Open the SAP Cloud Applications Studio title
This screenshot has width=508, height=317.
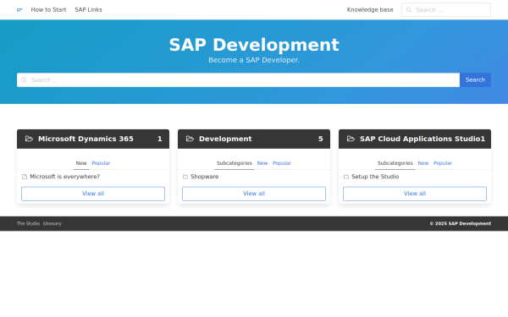pos(420,139)
